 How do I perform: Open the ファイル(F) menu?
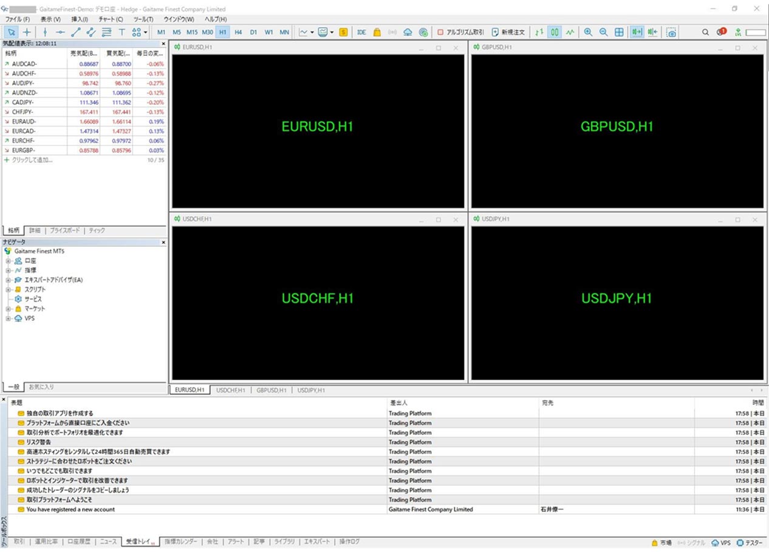click(17, 19)
